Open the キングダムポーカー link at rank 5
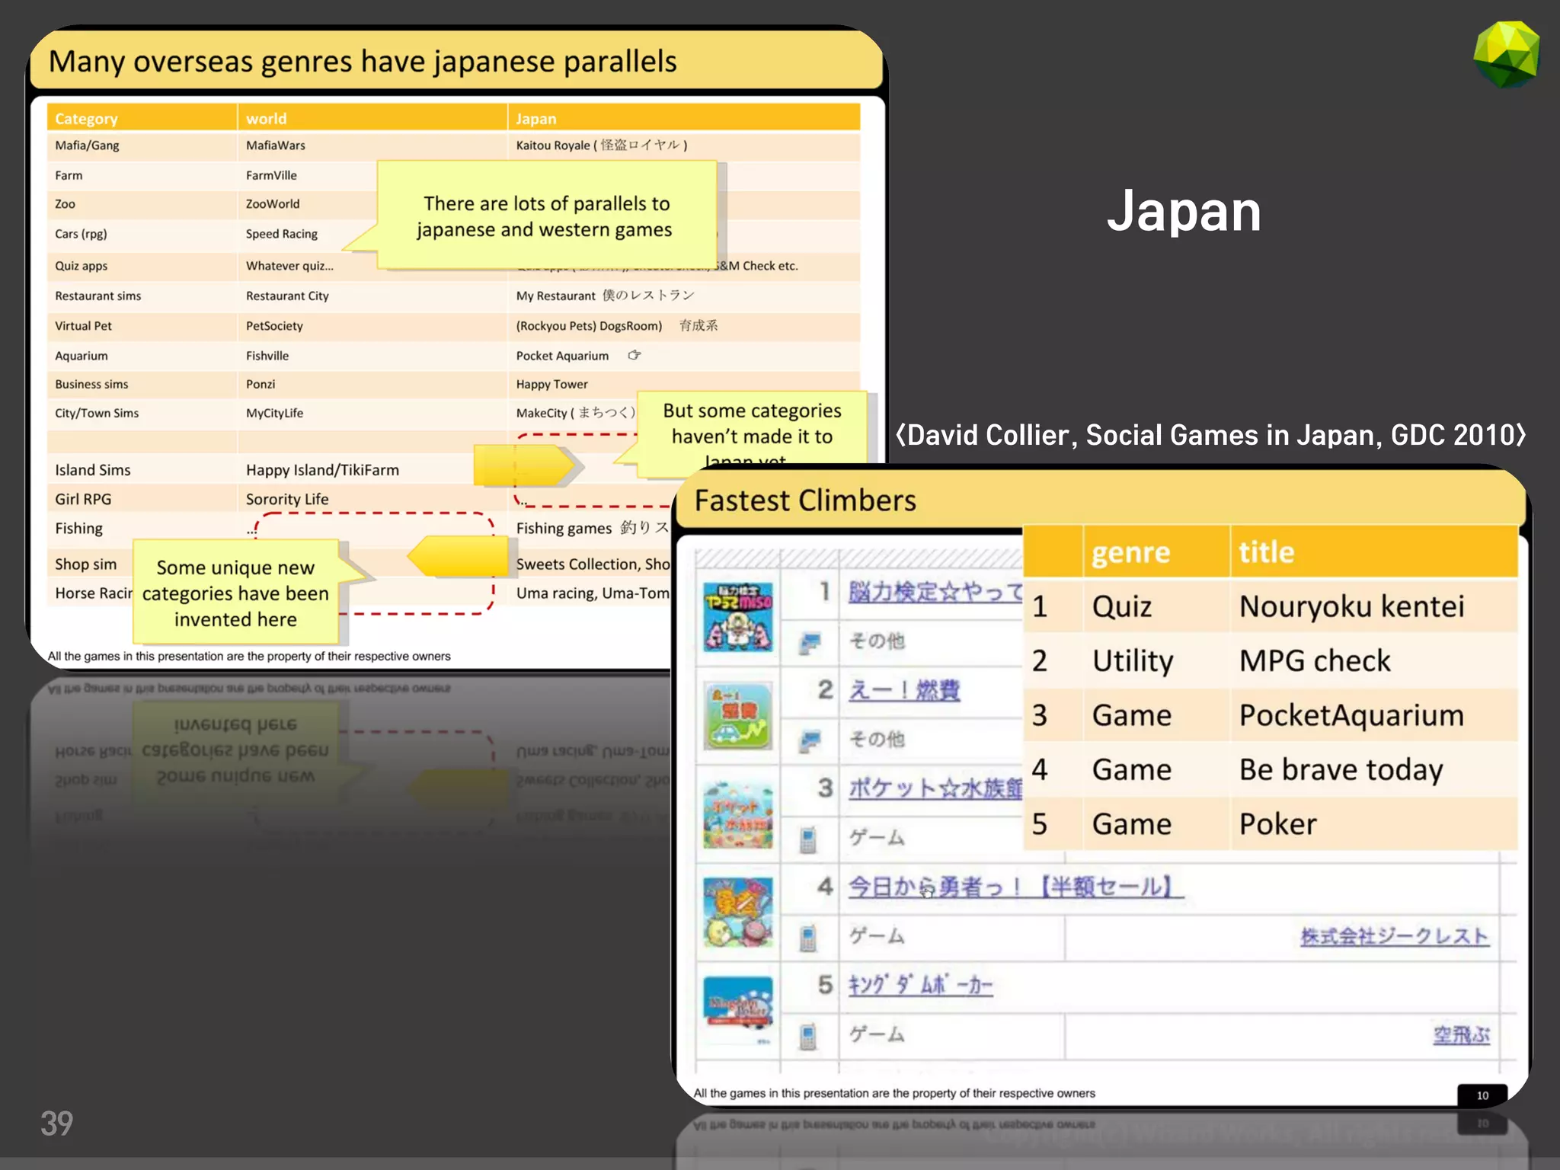Image resolution: width=1560 pixels, height=1170 pixels. pyautogui.click(x=921, y=985)
